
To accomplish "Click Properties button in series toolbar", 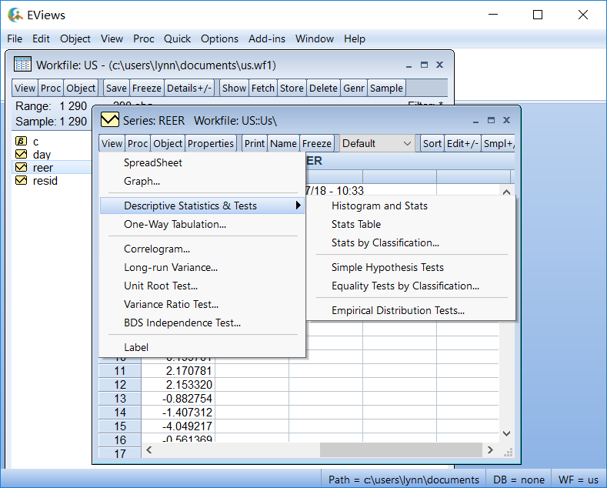I will [211, 143].
